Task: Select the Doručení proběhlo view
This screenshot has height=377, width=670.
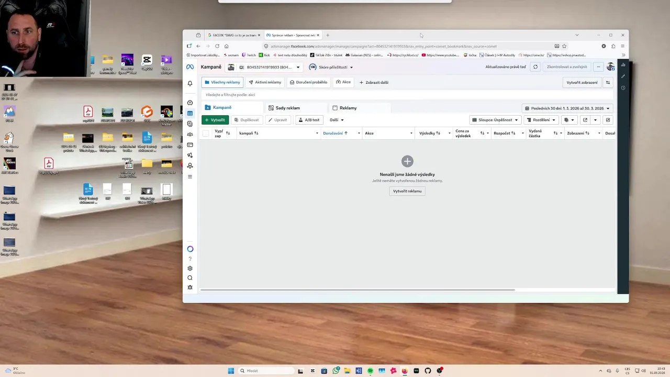Action: [309, 82]
